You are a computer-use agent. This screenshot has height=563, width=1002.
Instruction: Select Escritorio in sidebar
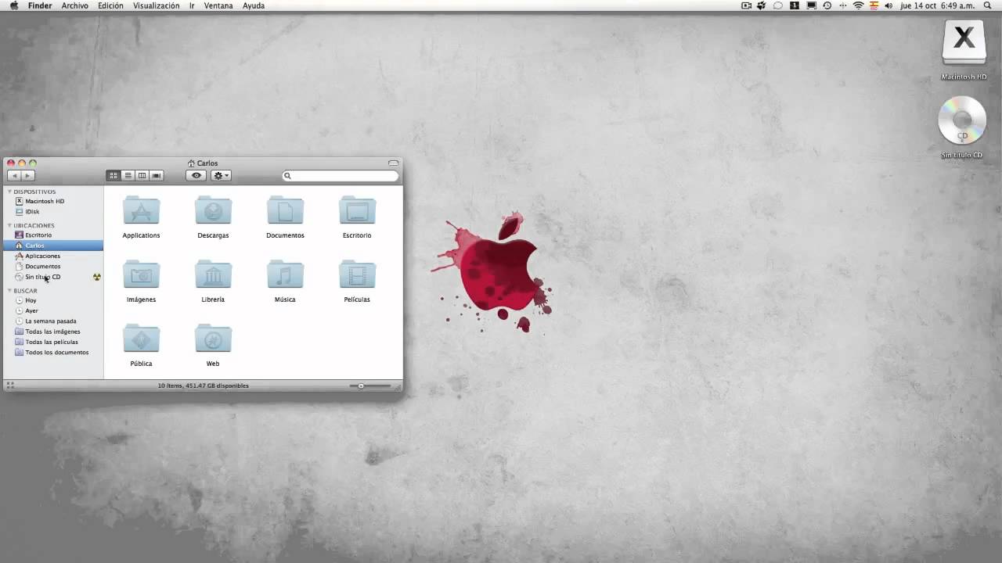click(x=54, y=235)
